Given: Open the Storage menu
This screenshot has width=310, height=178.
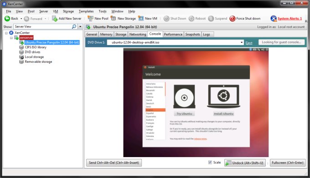Looking at the screenshot, I should [x=68, y=11].
